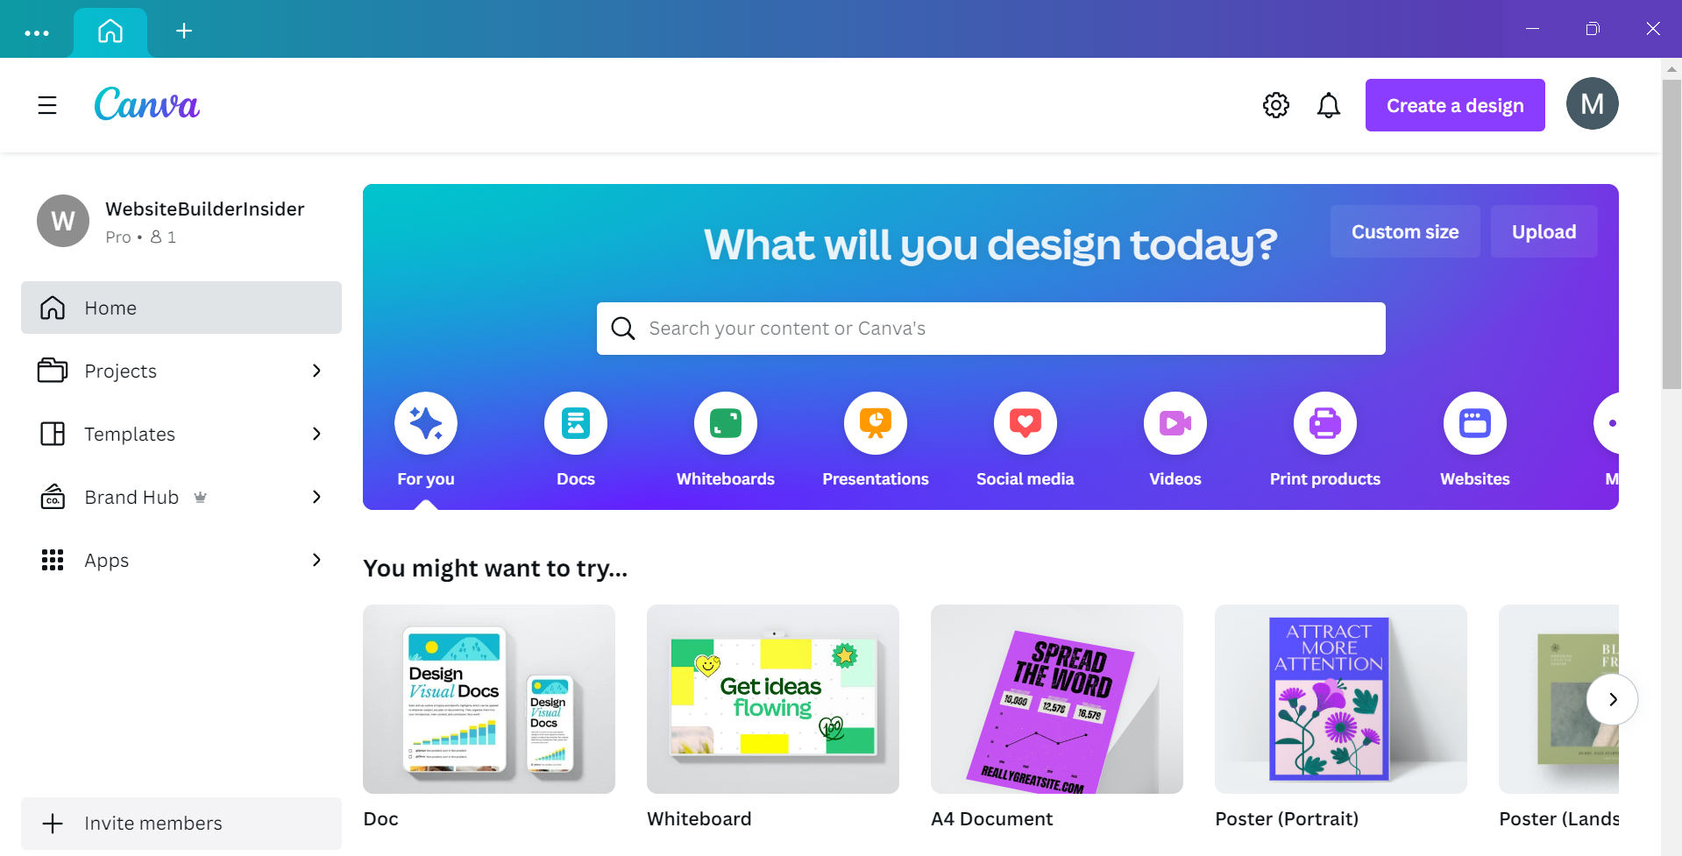The image size is (1682, 856).
Task: Click the Custom size button
Action: (x=1405, y=231)
